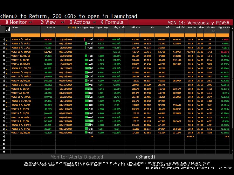
Task: Click the Bid column header
Action: pos(153,27)
